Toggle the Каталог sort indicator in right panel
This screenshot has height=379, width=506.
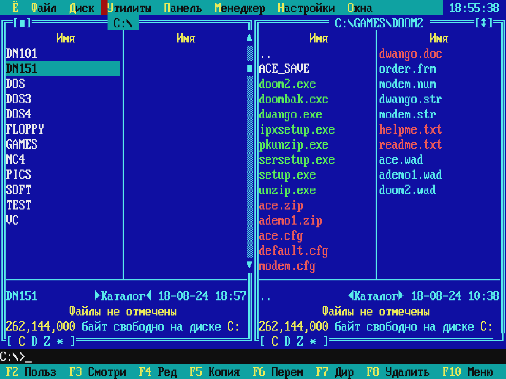pyautogui.click(x=375, y=296)
